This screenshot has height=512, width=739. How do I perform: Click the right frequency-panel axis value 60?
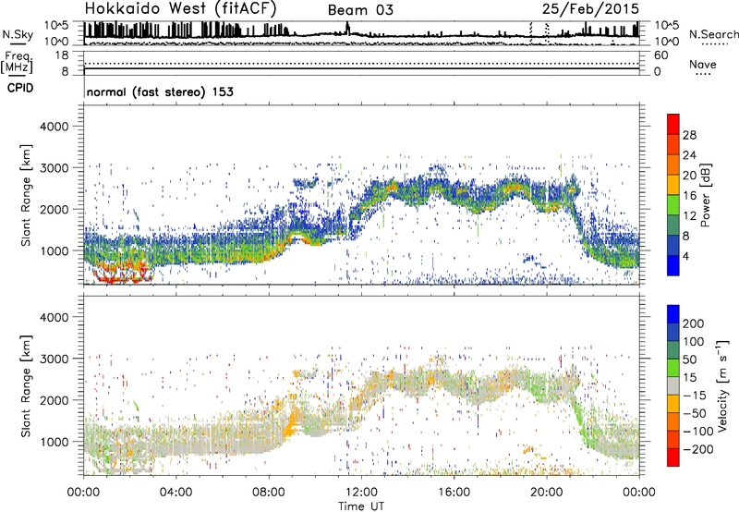click(660, 55)
